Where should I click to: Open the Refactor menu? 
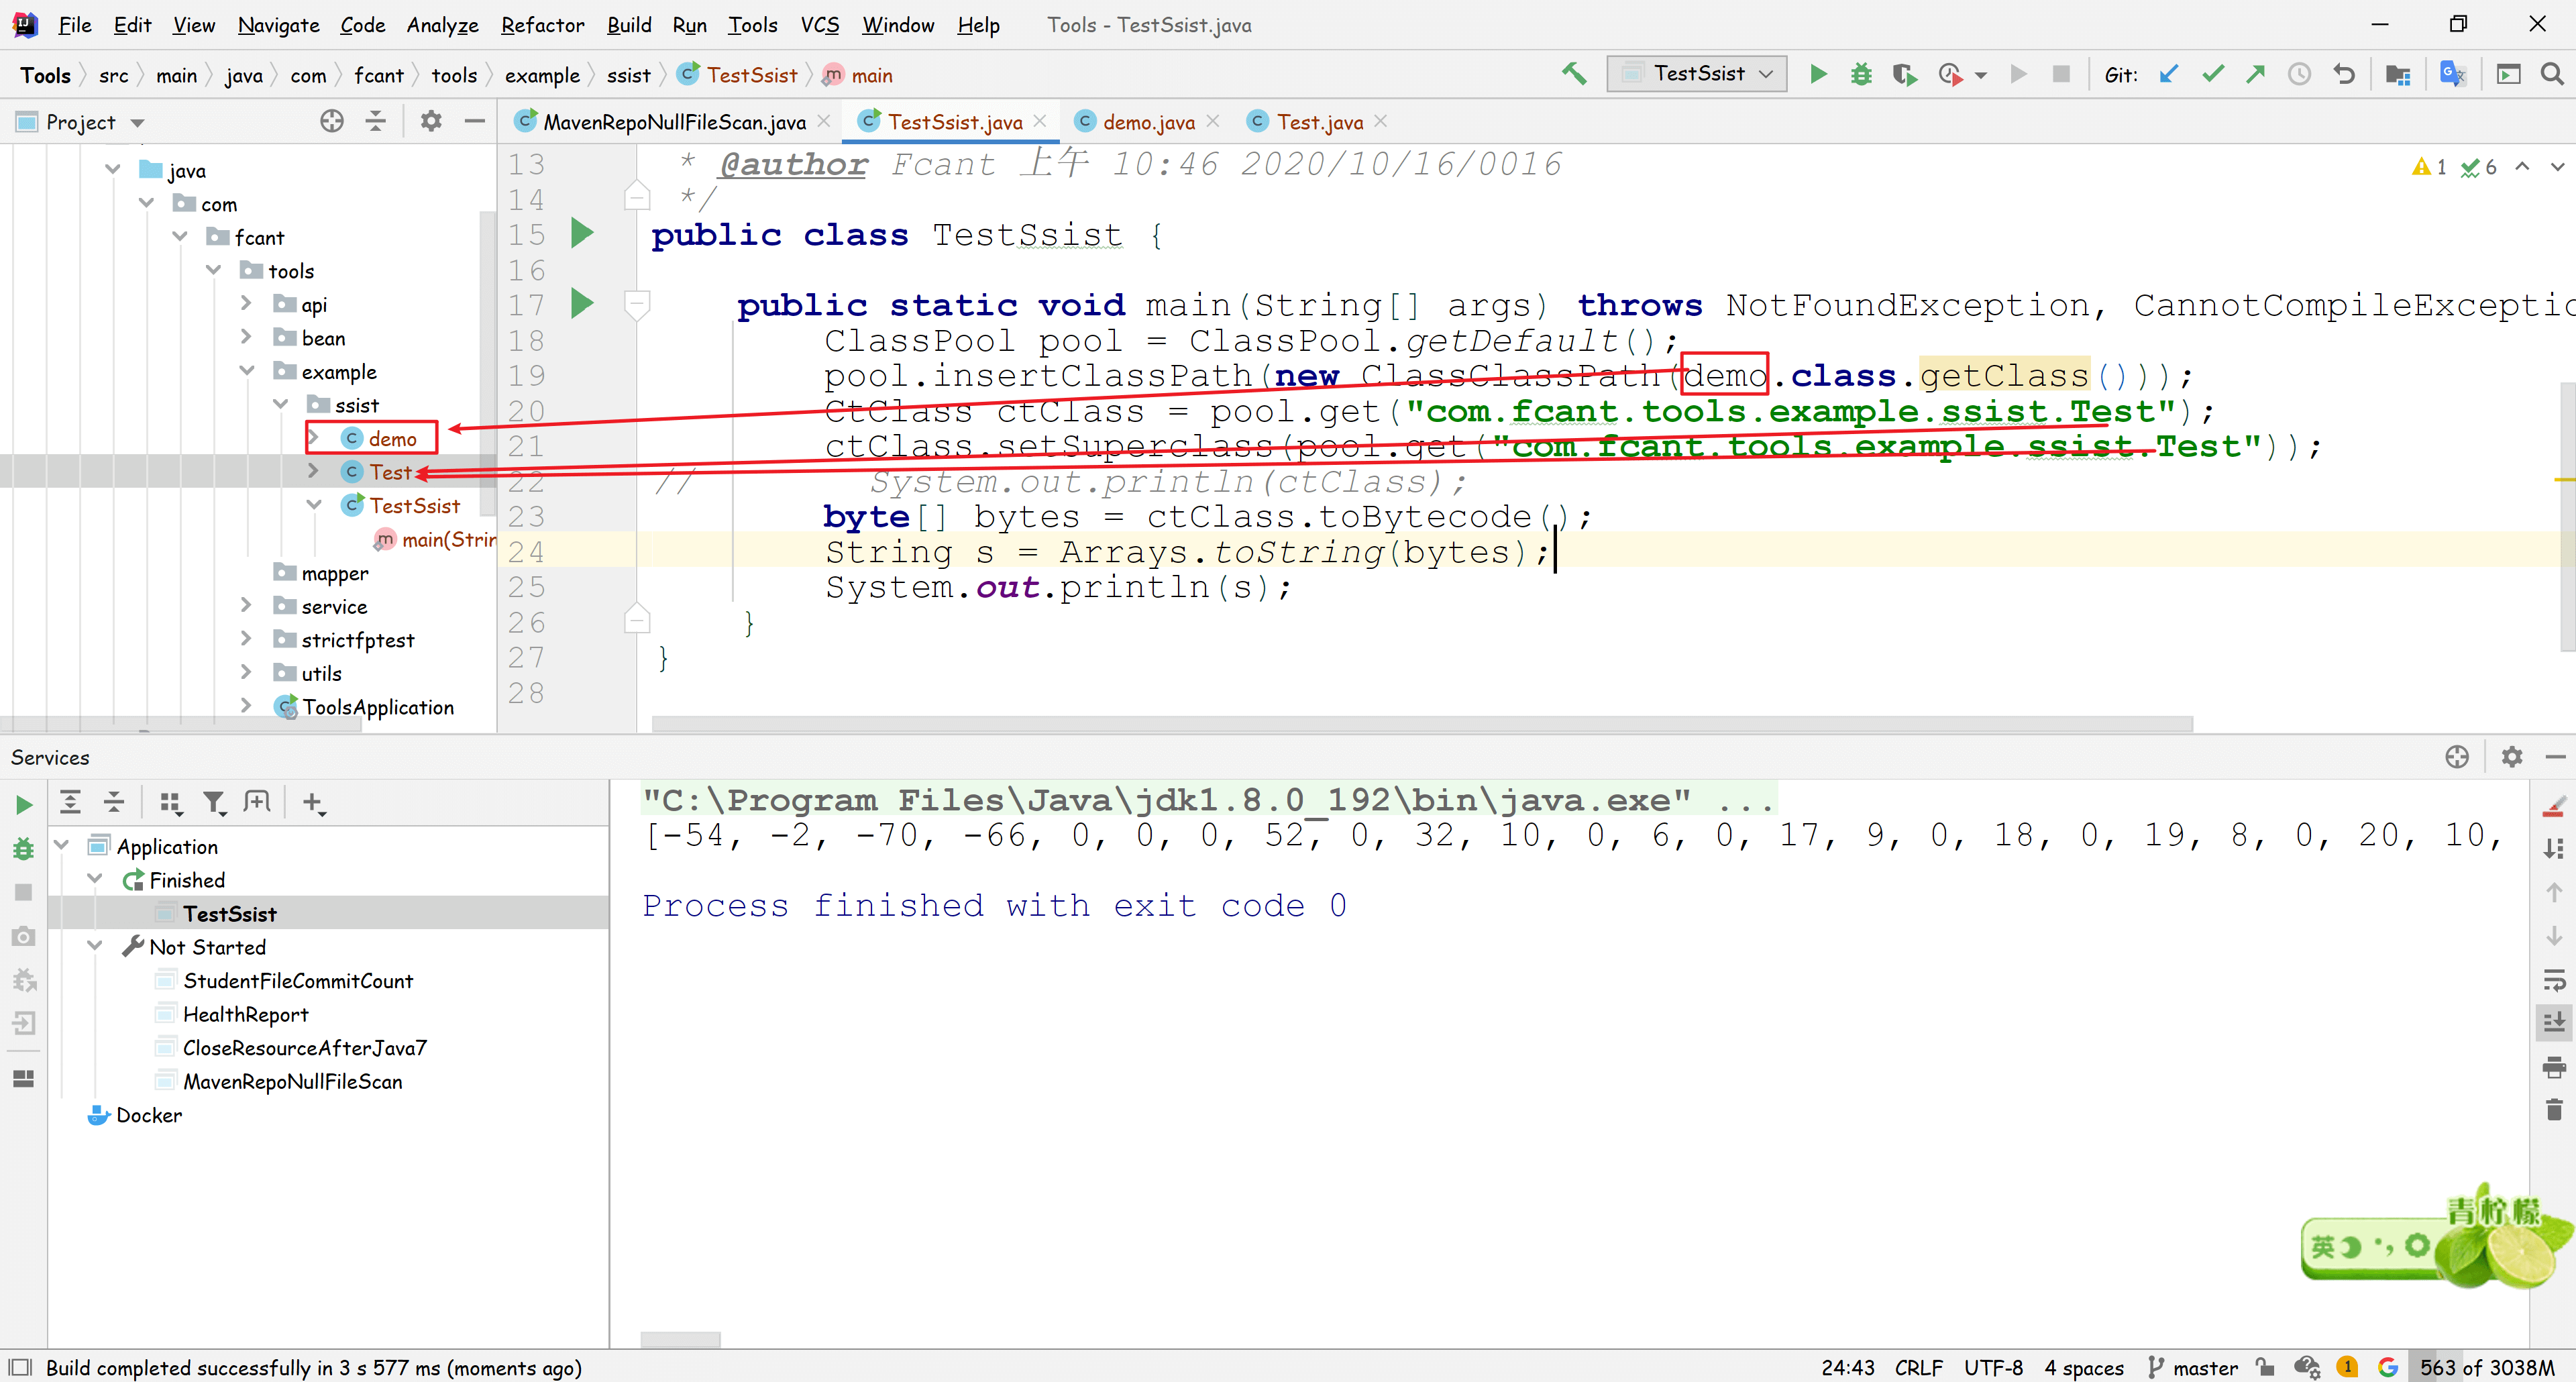(542, 25)
